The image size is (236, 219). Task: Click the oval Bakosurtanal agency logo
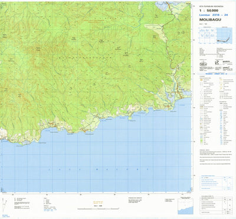tap(203, 64)
